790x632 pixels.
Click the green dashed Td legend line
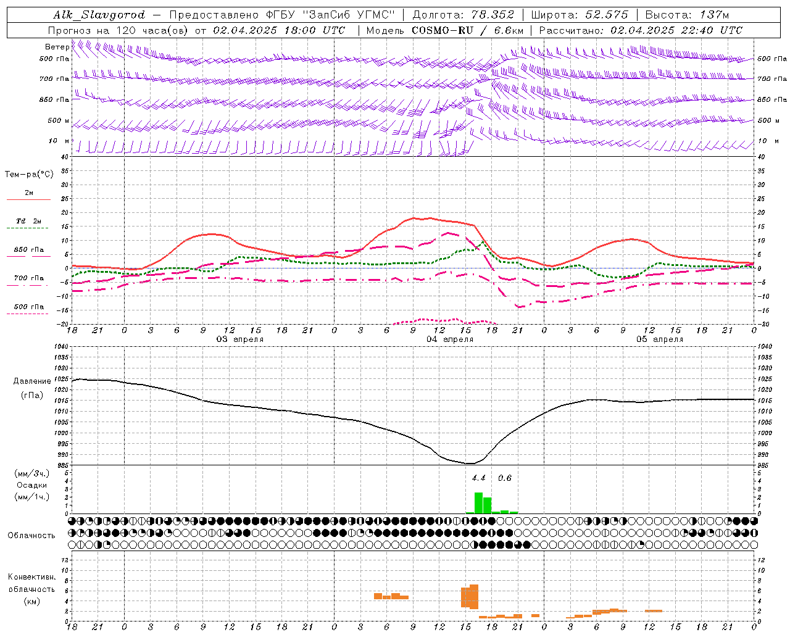tap(27, 228)
